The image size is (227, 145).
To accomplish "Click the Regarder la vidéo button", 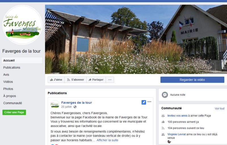I will click(x=192, y=80).
